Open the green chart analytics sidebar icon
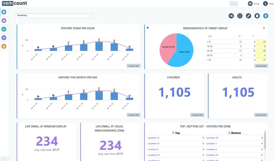 (4, 29)
